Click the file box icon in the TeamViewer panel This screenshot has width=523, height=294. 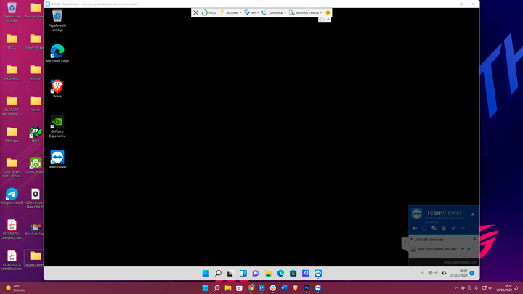[x=444, y=229]
